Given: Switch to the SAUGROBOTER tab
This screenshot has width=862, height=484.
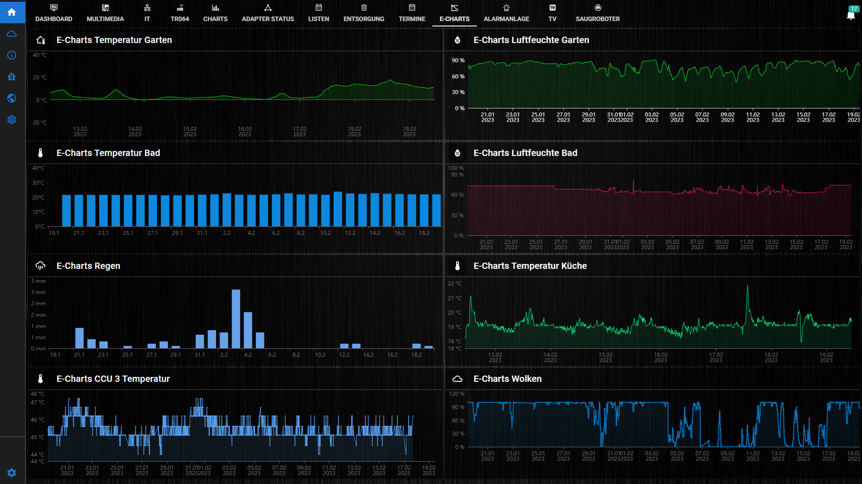Looking at the screenshot, I should [598, 19].
